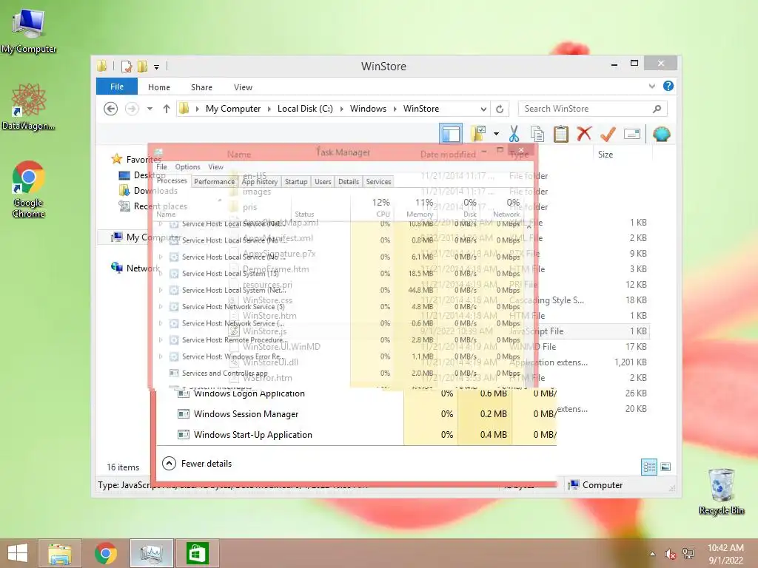This screenshot has width=758, height=568.
Task: Click the envelope E-mail icon in toolbar
Action: pos(632,134)
